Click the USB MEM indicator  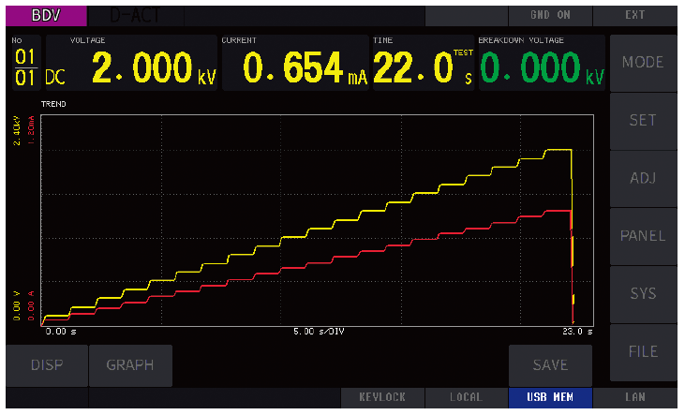tap(550, 397)
